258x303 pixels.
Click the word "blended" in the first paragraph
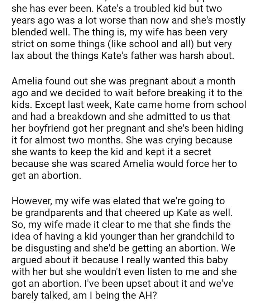click(32, 32)
